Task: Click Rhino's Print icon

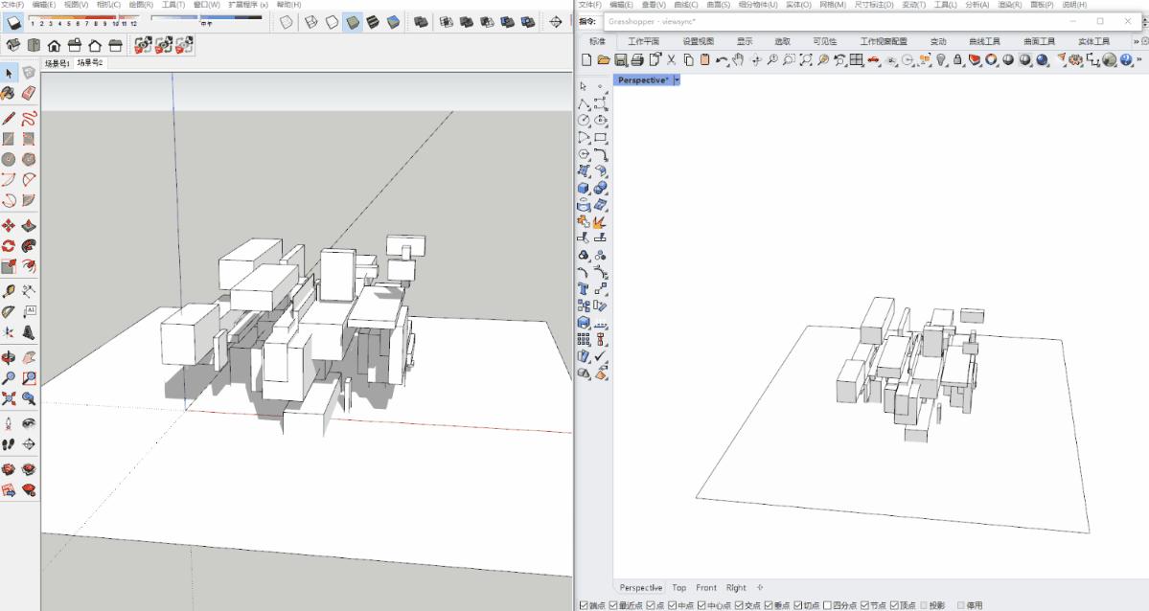Action: click(637, 59)
